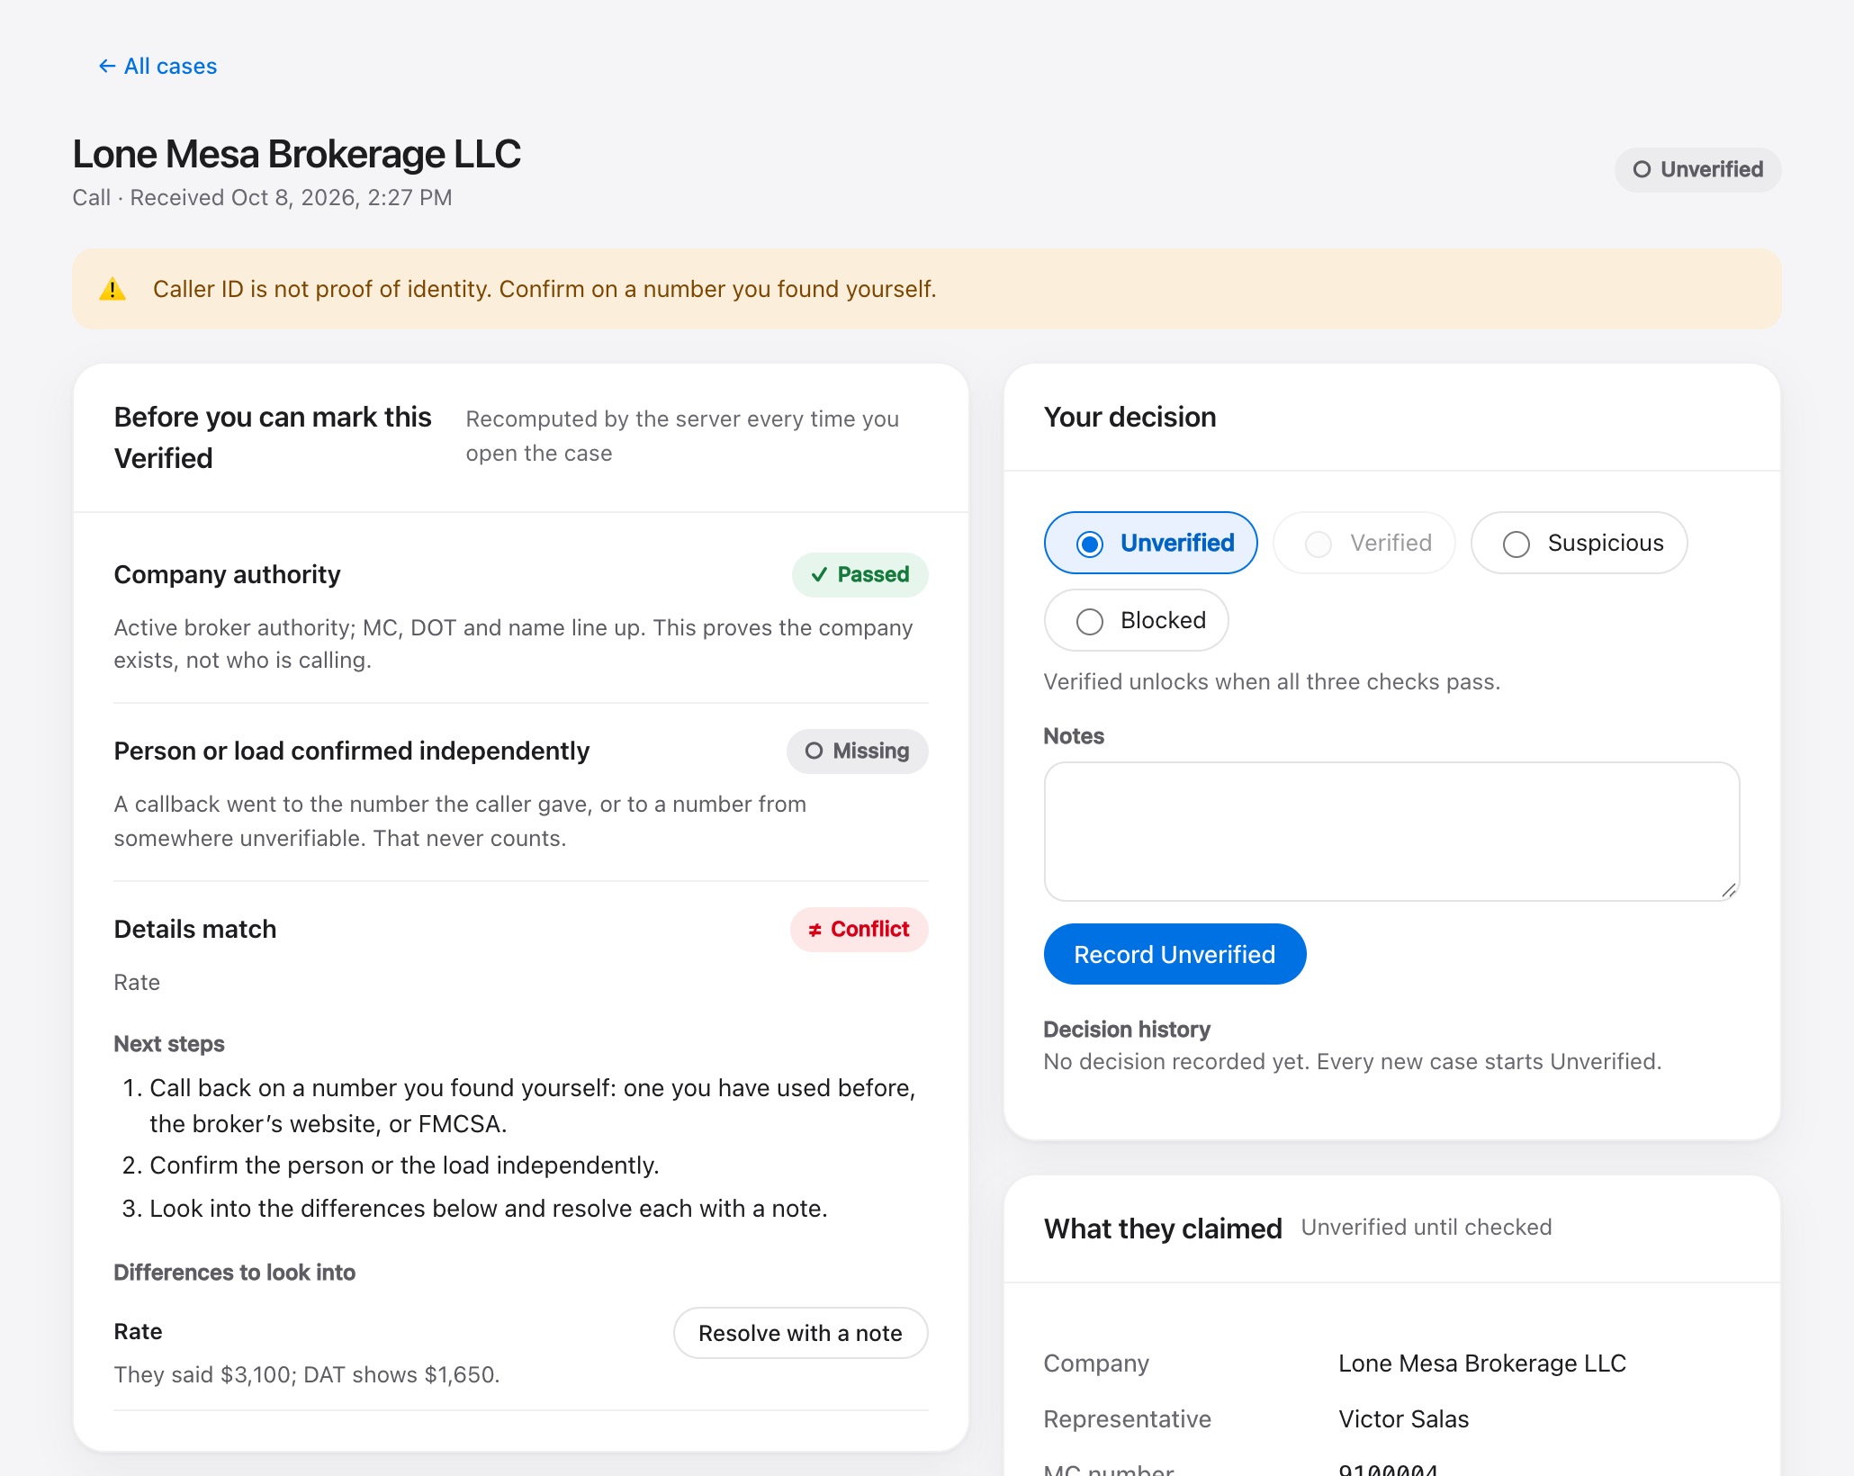Click 'Recomputed by the server' subtitle text

click(681, 436)
